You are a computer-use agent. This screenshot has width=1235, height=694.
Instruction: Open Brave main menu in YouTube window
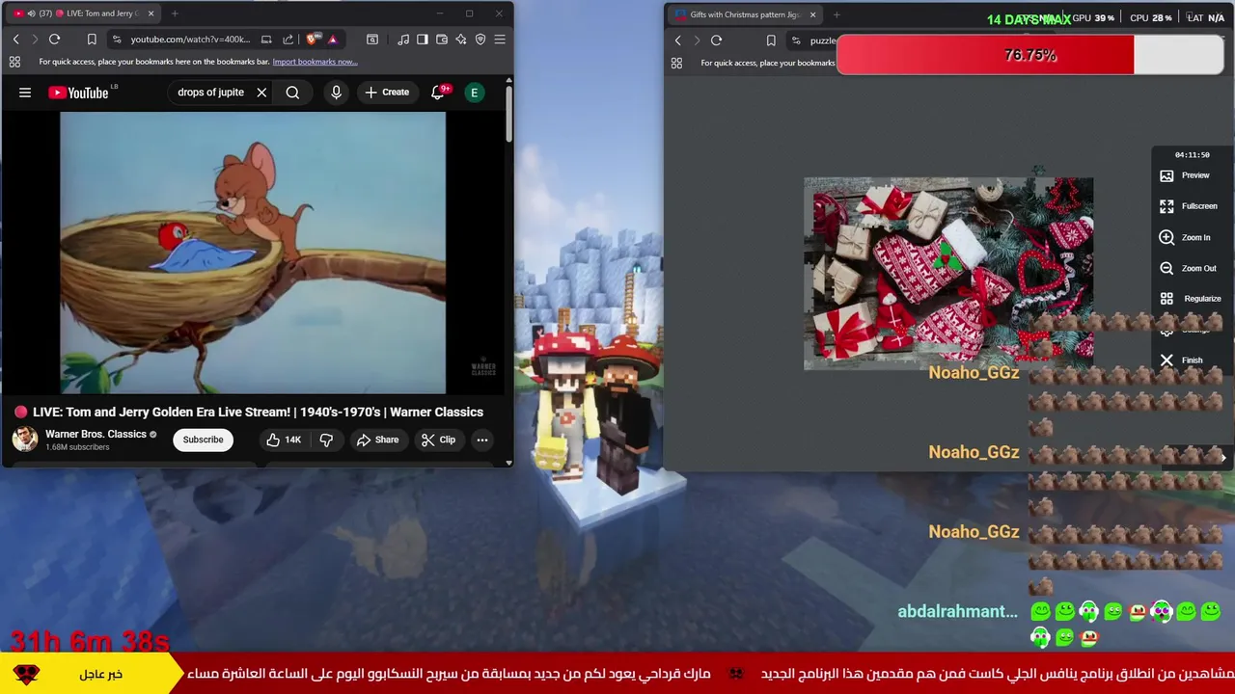[500, 40]
